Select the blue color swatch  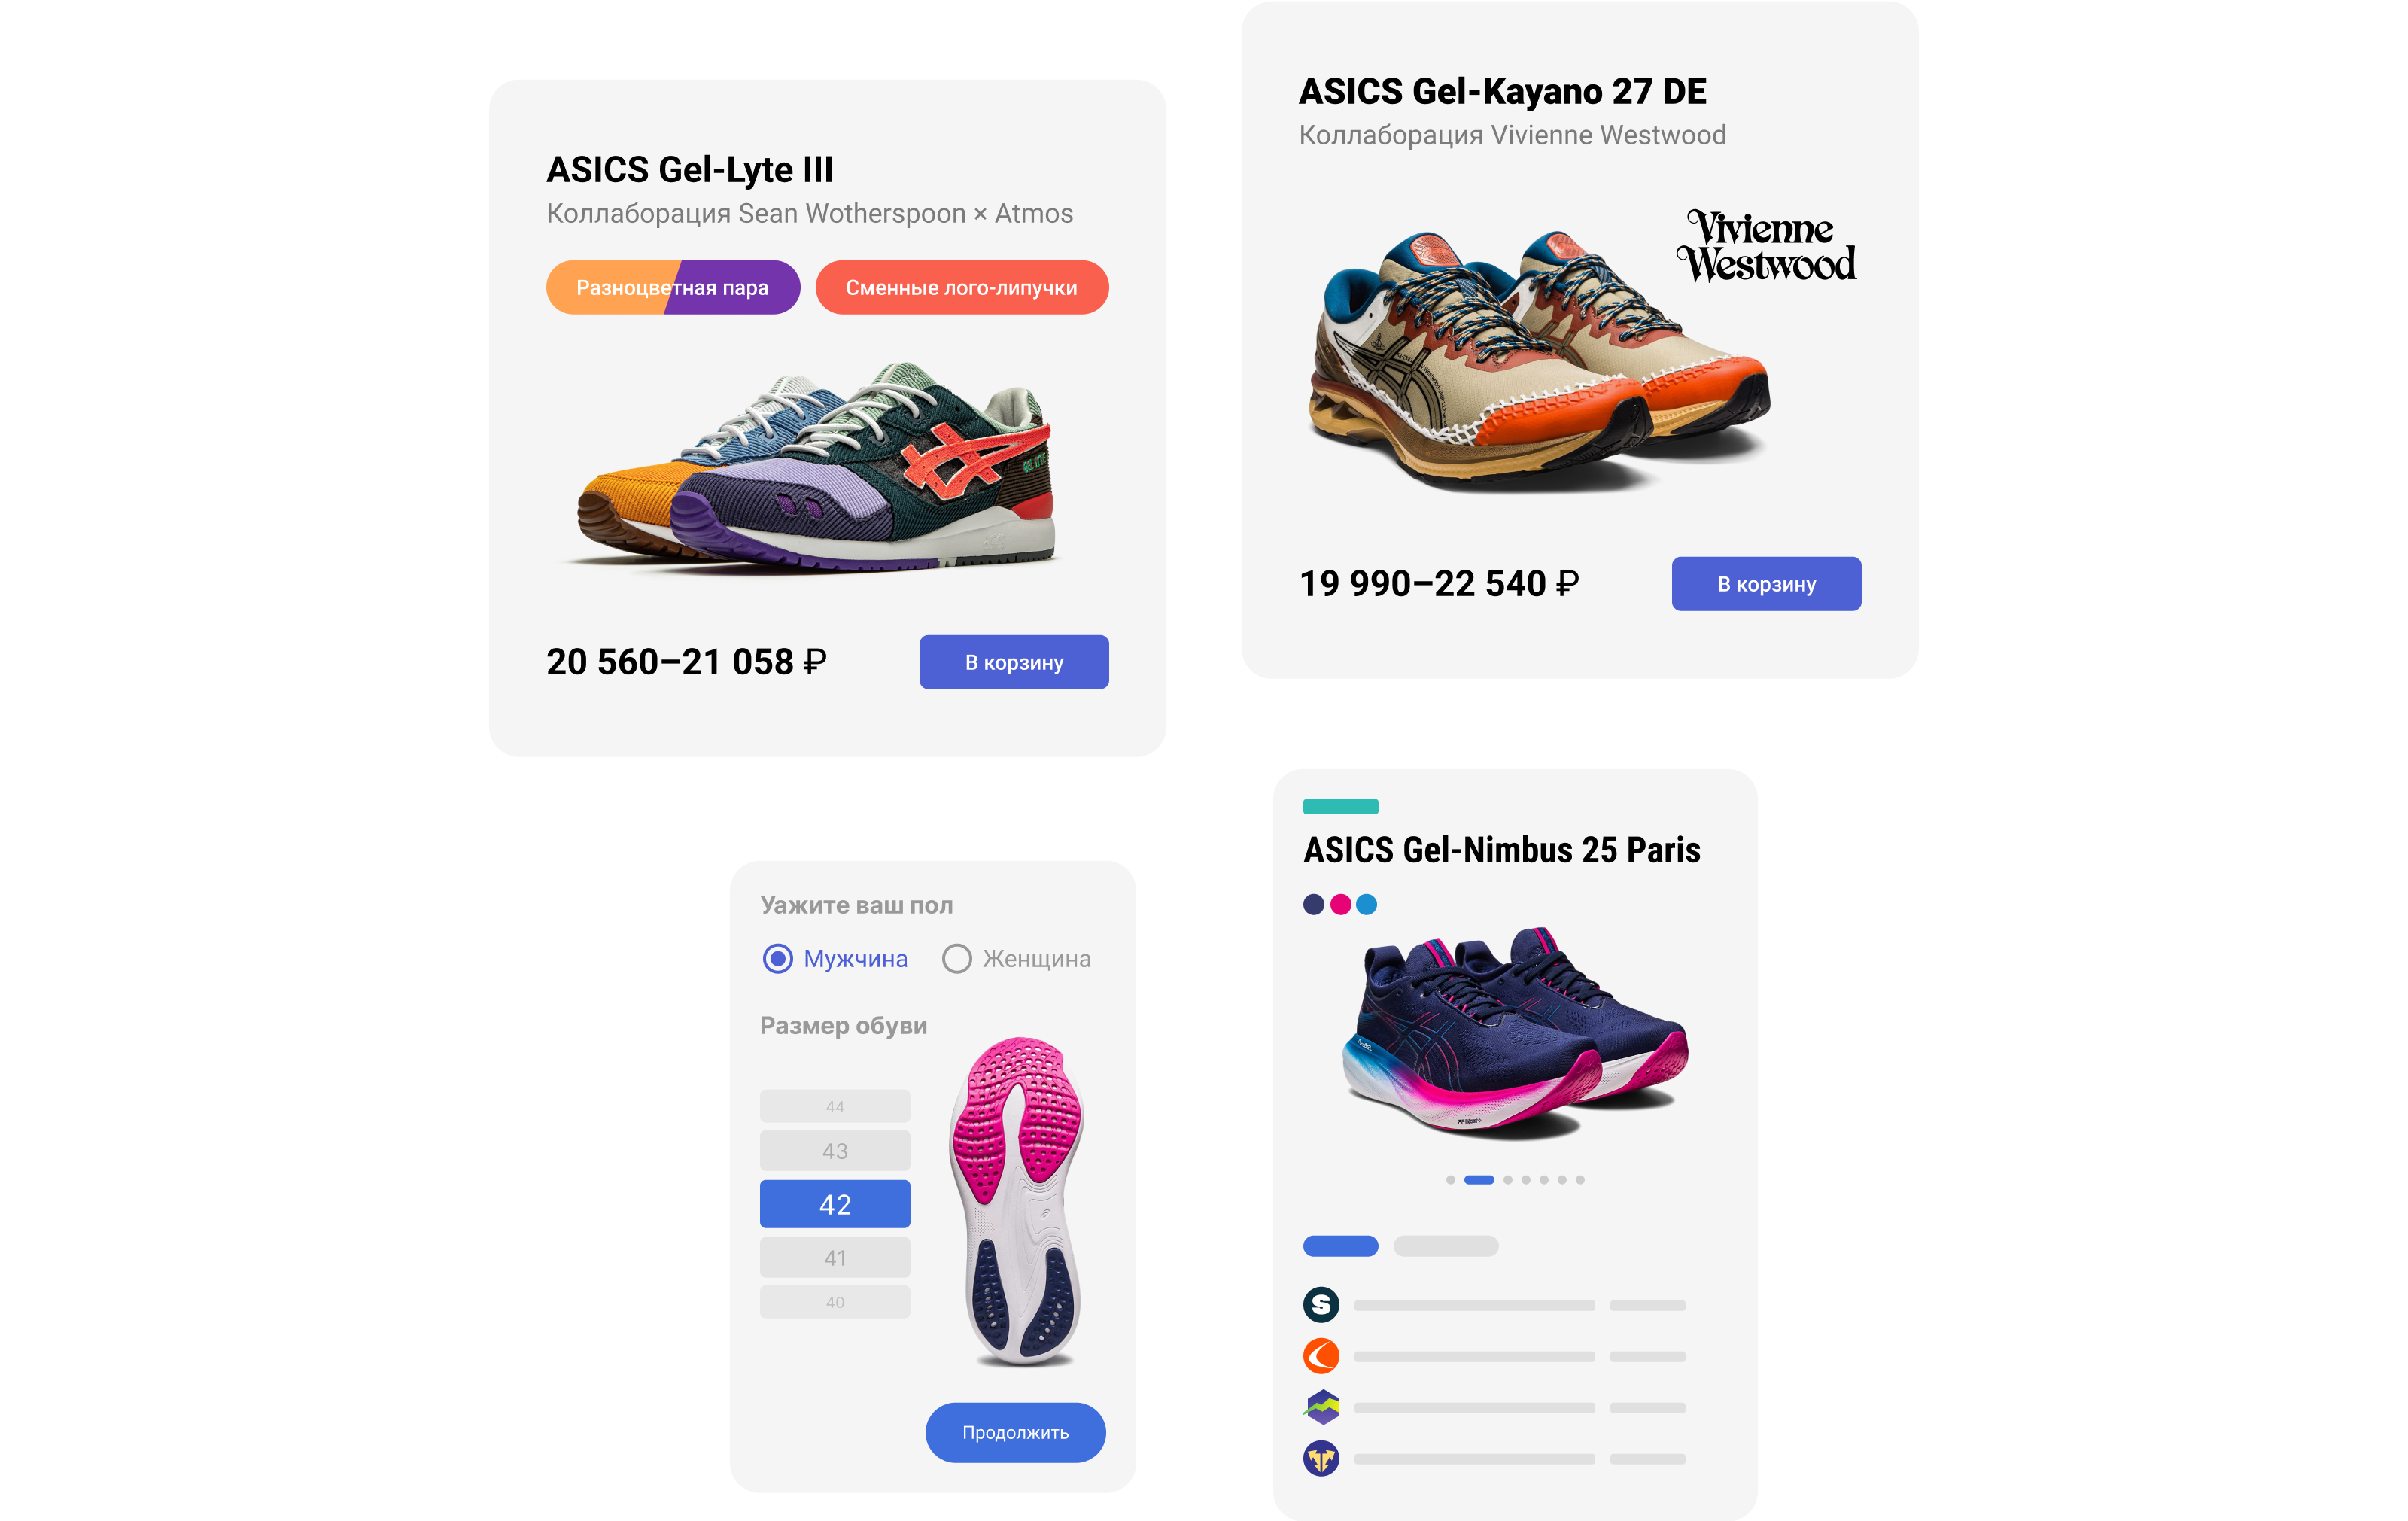1367,904
